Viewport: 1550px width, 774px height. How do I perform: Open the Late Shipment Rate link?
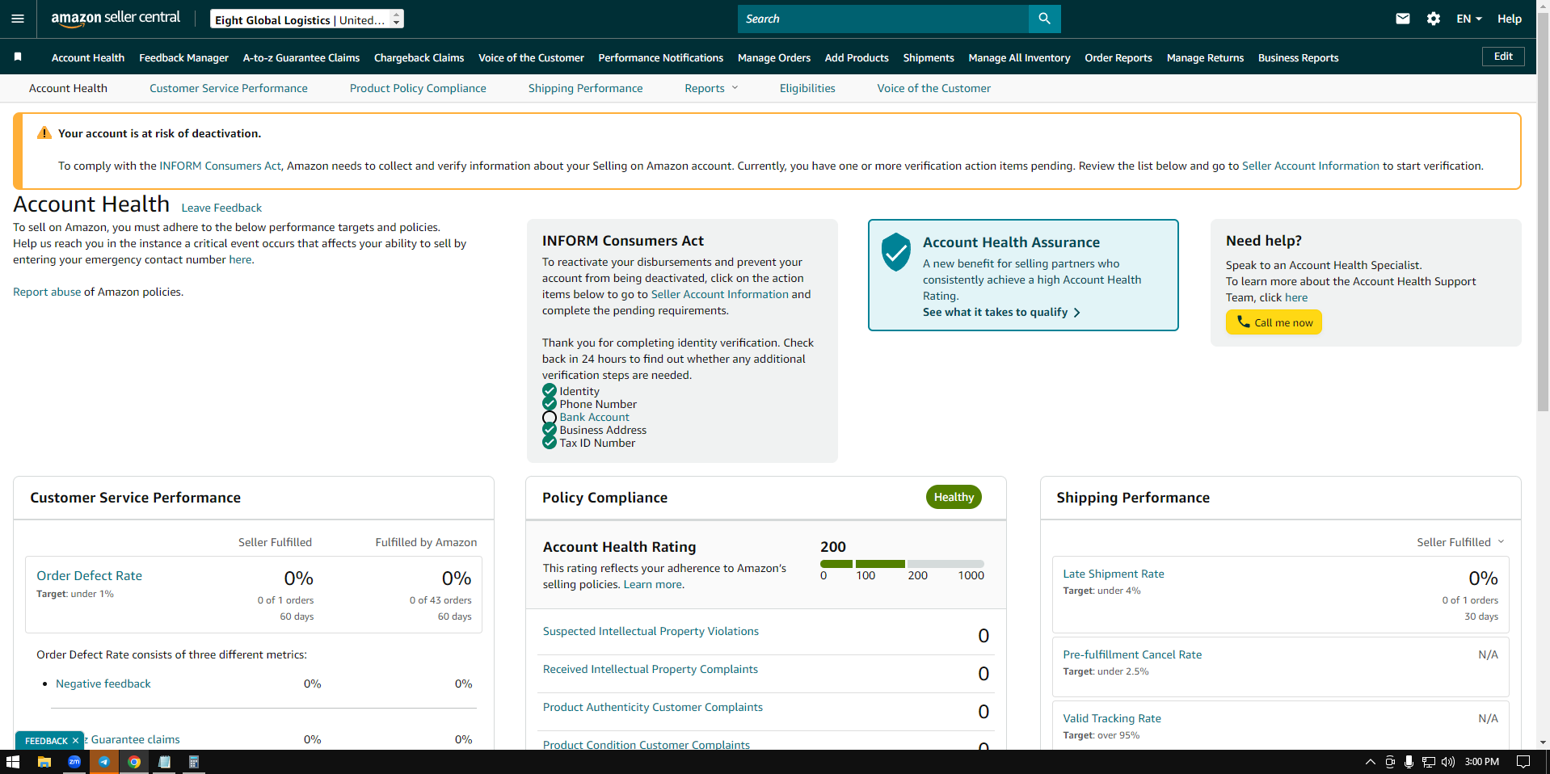[1113, 574]
